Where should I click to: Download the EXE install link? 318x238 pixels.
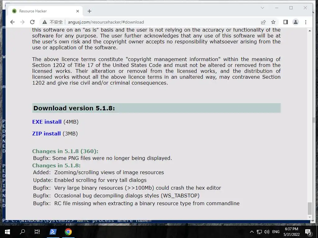tap(47, 122)
